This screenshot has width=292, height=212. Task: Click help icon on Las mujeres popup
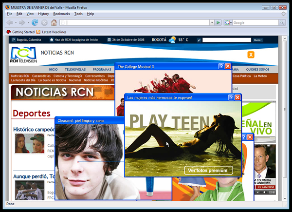231,97
